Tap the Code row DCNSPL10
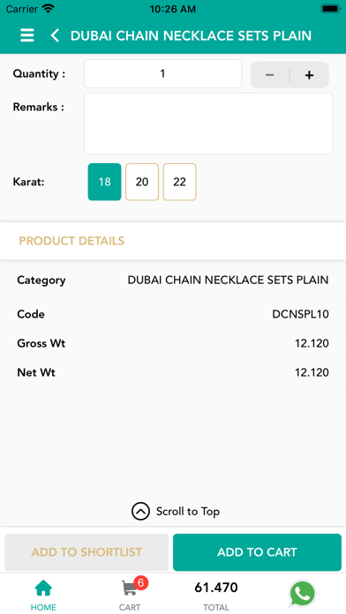 pyautogui.click(x=173, y=314)
